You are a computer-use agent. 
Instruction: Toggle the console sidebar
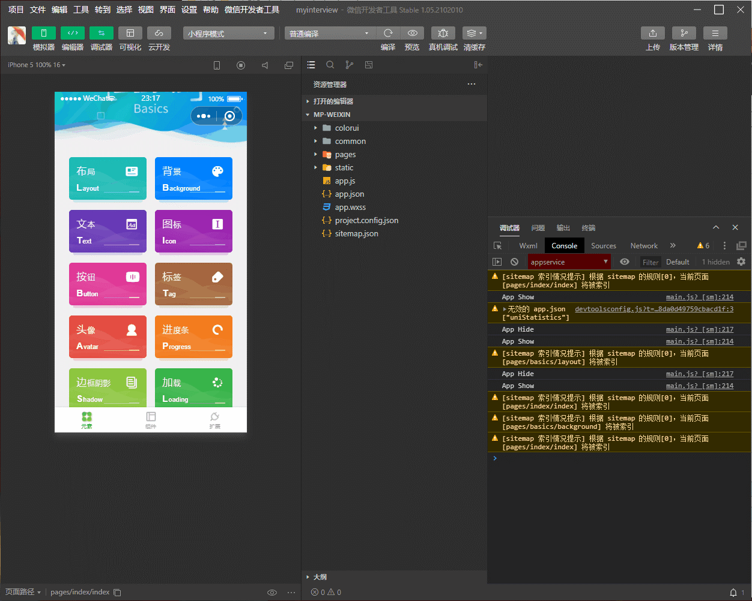(497, 262)
